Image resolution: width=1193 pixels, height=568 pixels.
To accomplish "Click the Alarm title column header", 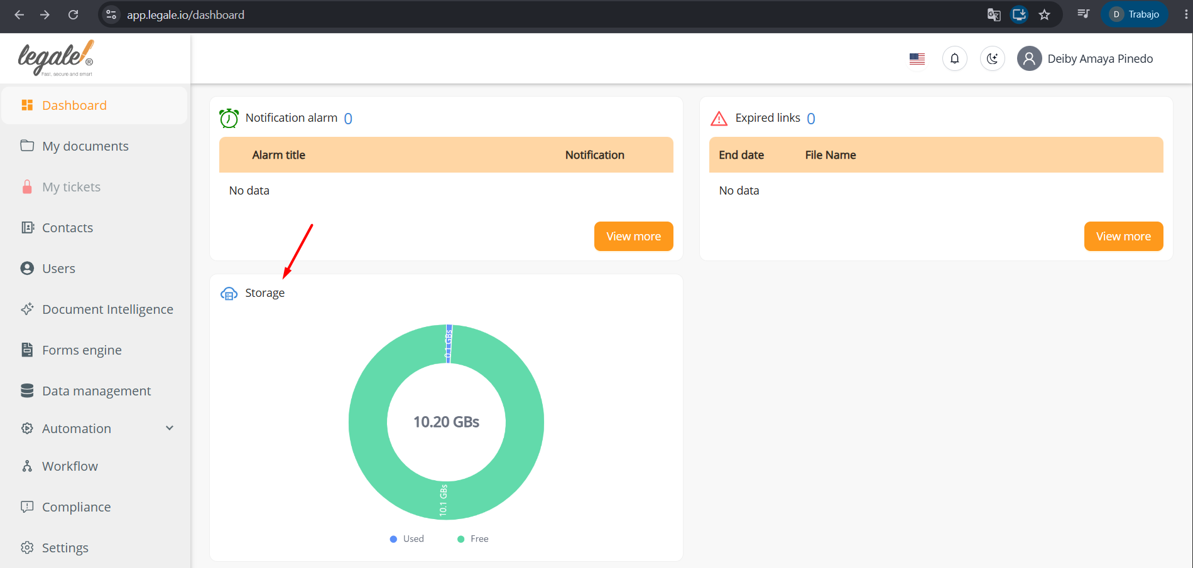I will tap(278, 155).
